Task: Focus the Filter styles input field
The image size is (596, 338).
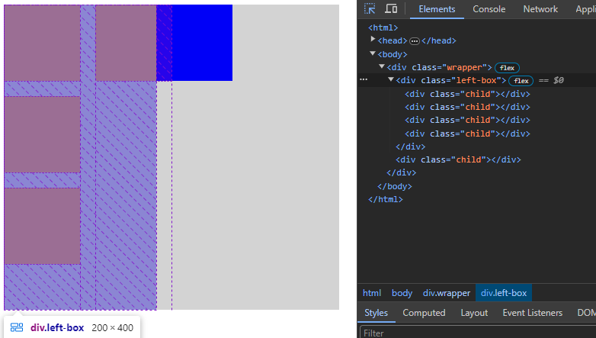Action: [478, 333]
